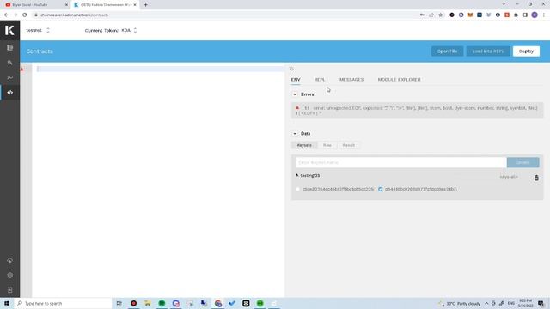
Task: Open the tab search chevron in Chrome
Action: [504, 4]
